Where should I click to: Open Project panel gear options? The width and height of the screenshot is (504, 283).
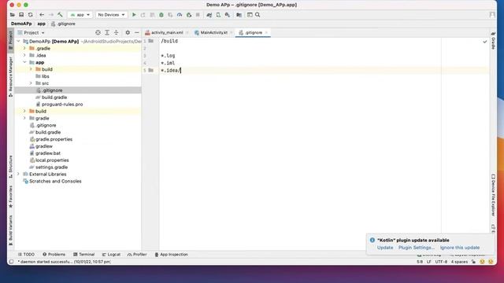click(128, 33)
